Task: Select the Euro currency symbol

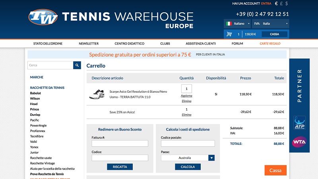Action: (276, 4)
